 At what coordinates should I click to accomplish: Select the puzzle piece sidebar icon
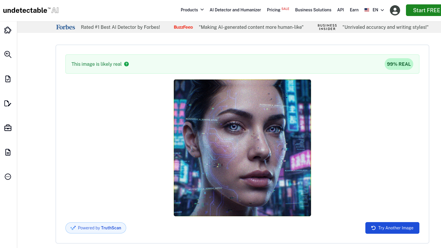pos(8,30)
